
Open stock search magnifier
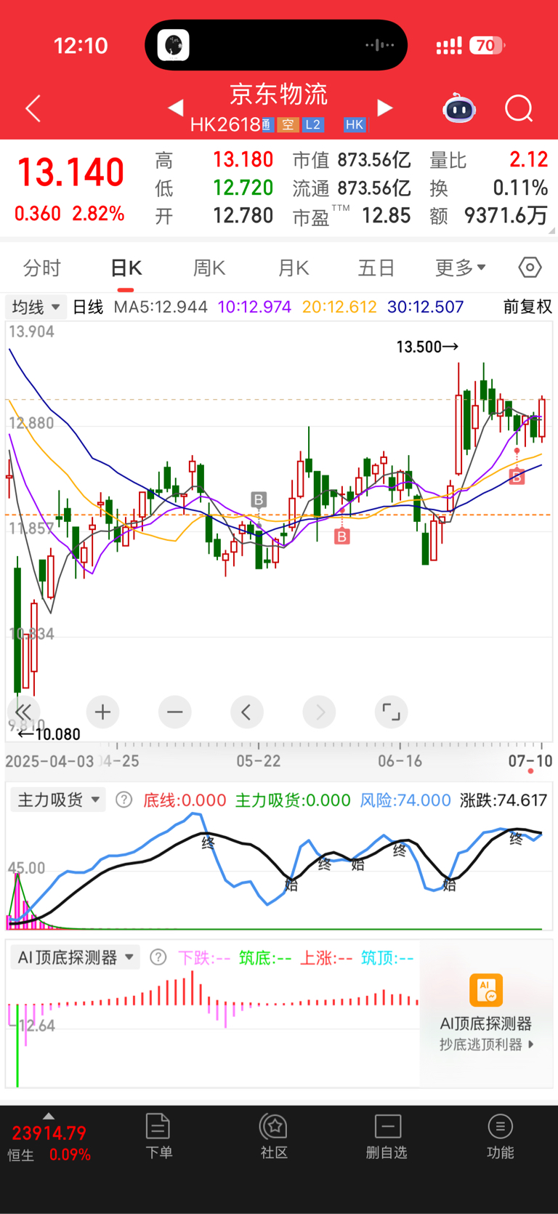click(519, 109)
